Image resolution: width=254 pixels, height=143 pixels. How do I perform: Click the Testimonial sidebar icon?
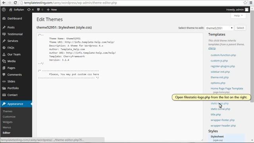tap(4, 34)
